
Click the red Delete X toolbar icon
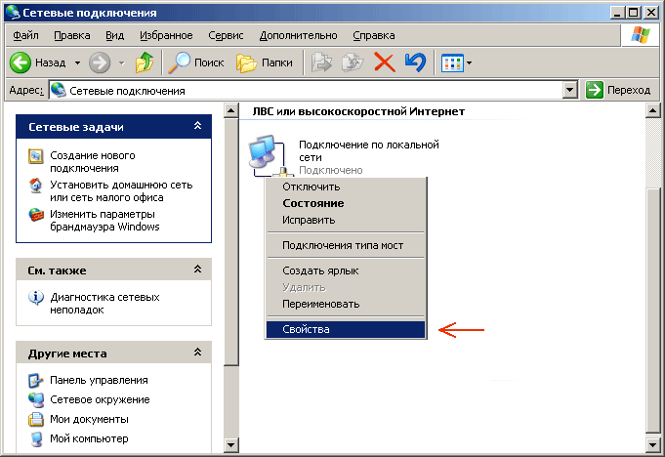pyautogui.click(x=384, y=62)
